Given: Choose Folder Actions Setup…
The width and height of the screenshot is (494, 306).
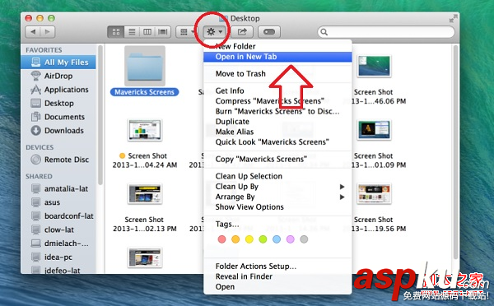Looking at the screenshot, I should click(277, 267).
